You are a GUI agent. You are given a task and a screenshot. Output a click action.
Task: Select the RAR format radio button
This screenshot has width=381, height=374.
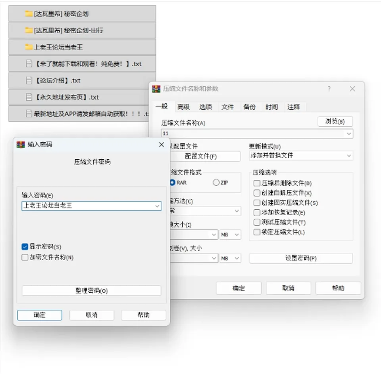[x=173, y=182]
